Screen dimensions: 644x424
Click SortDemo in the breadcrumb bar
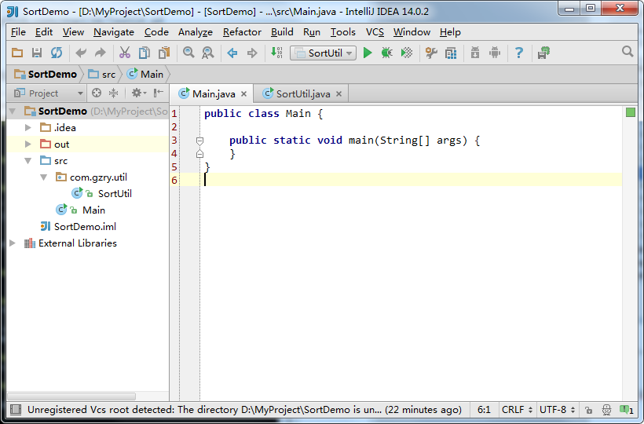(x=46, y=75)
